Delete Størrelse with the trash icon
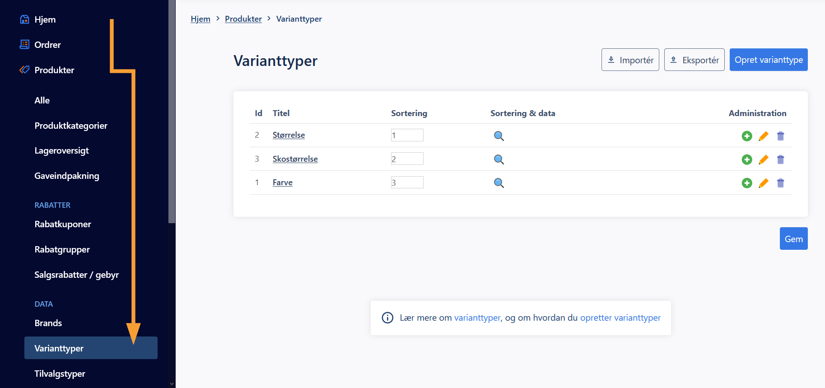The height and width of the screenshot is (388, 825). pyautogui.click(x=780, y=136)
